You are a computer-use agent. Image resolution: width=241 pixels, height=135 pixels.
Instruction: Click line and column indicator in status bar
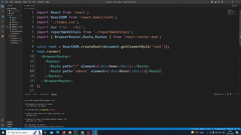coord(195,129)
